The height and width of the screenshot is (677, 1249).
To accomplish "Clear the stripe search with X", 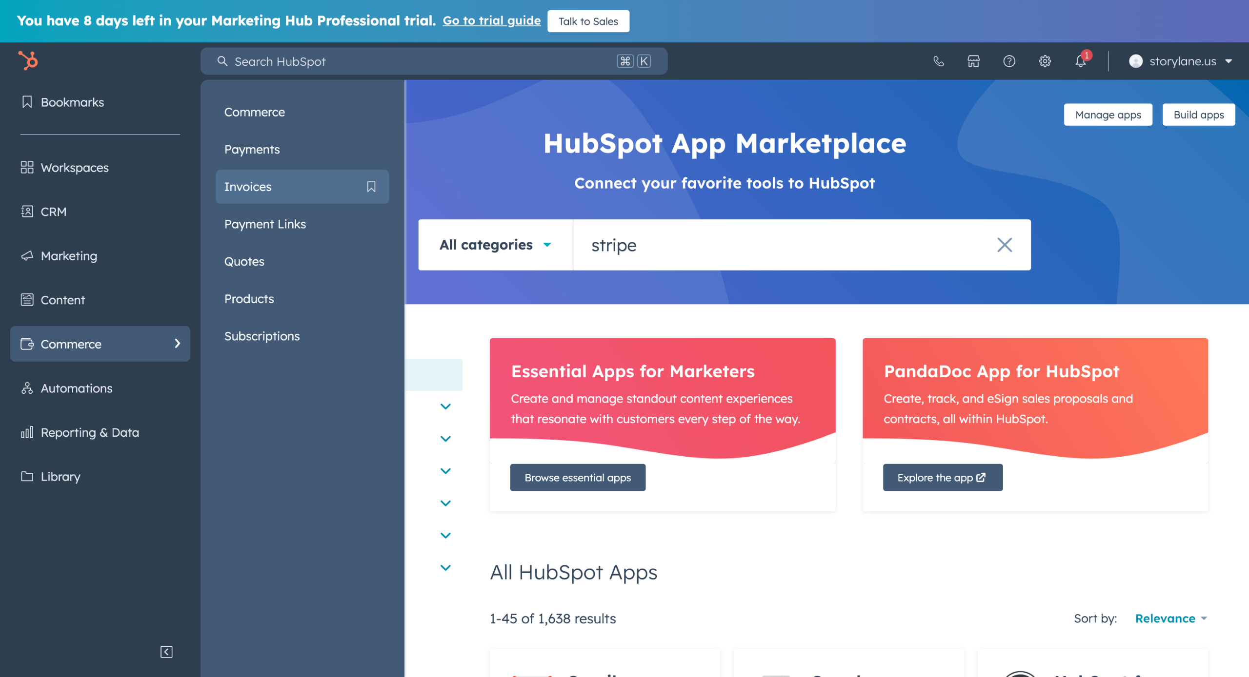I will [x=1005, y=245].
